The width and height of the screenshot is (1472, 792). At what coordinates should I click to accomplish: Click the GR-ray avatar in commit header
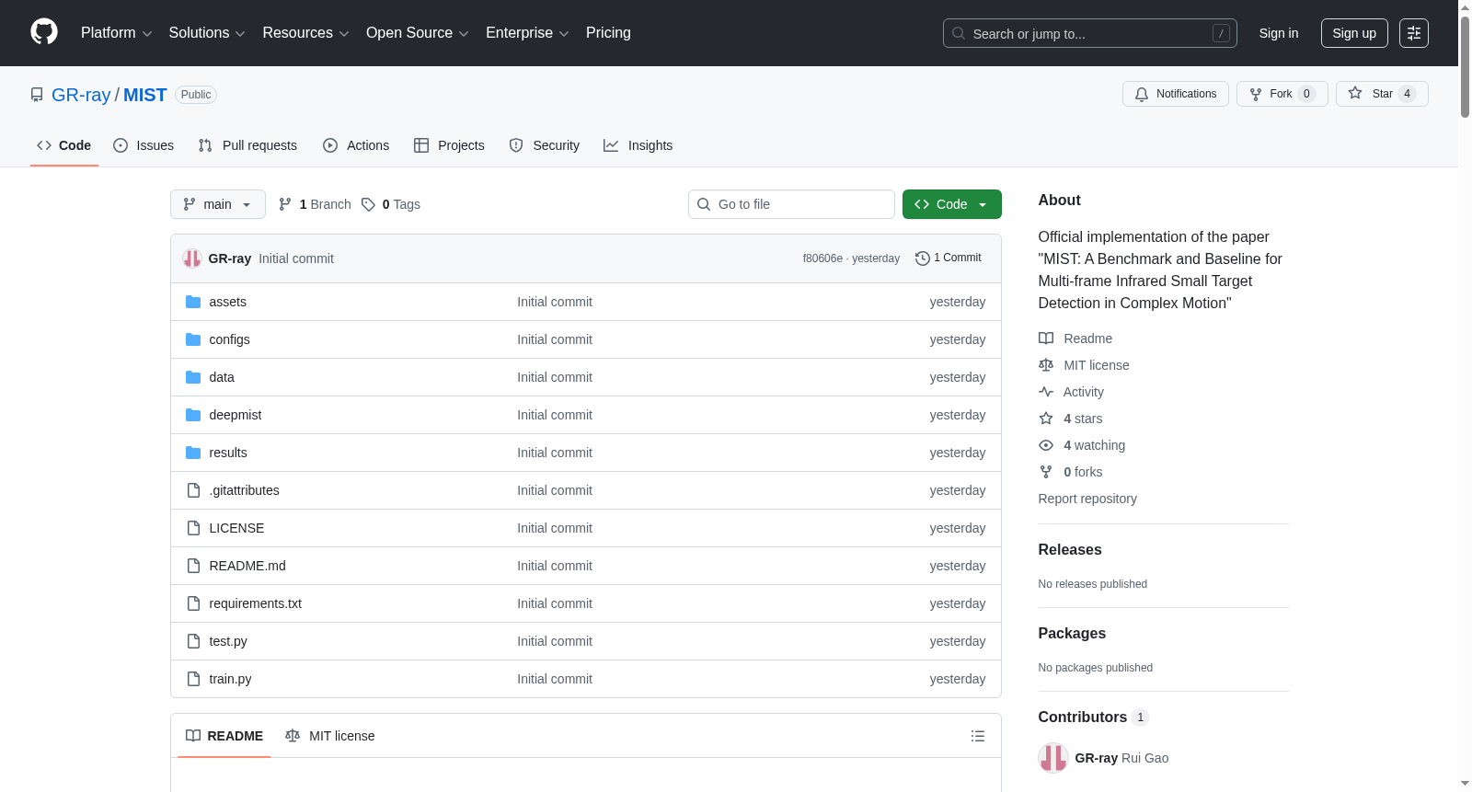192,258
